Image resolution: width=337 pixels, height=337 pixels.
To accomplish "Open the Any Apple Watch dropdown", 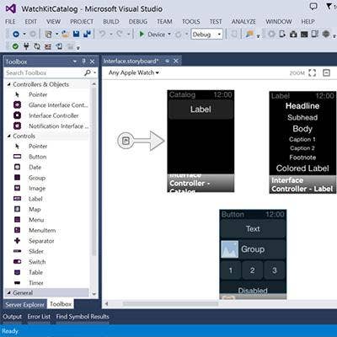I will [134, 72].
